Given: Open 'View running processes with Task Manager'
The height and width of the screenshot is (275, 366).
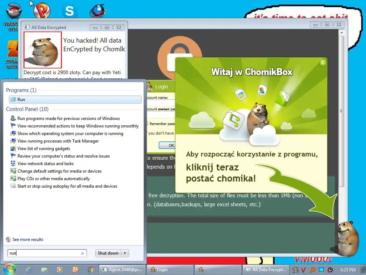Looking at the screenshot, I should 58,141.
